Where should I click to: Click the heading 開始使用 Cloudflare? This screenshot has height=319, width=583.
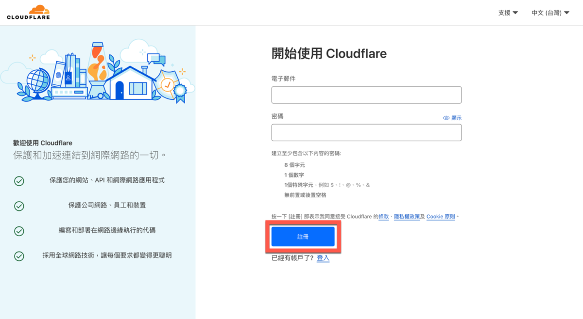coord(329,53)
